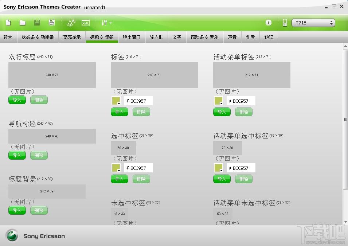
Task: Open the 状态条 & 功能键 tab
Action: click(x=38, y=37)
